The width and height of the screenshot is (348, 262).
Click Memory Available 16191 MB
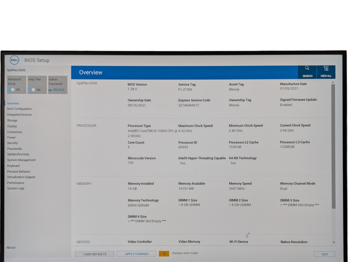186,189
